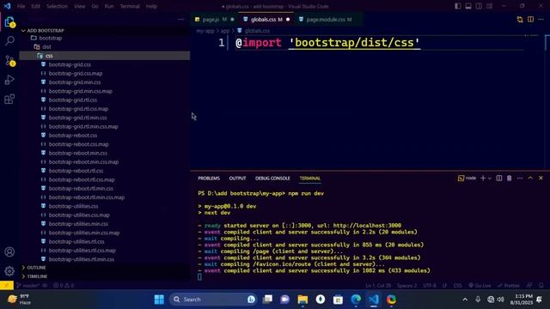Open File Explorer from the taskbar
The height and width of the screenshot is (309, 550).
click(x=302, y=300)
